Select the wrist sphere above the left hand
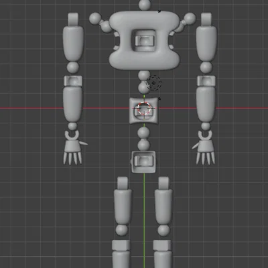 [x=72, y=126]
